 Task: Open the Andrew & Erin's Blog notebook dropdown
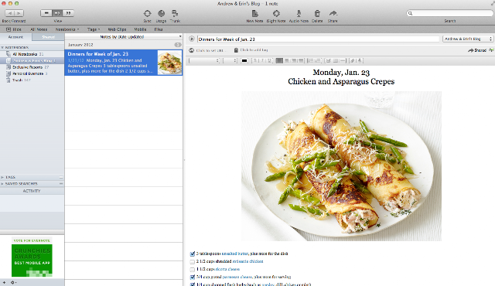click(468, 39)
